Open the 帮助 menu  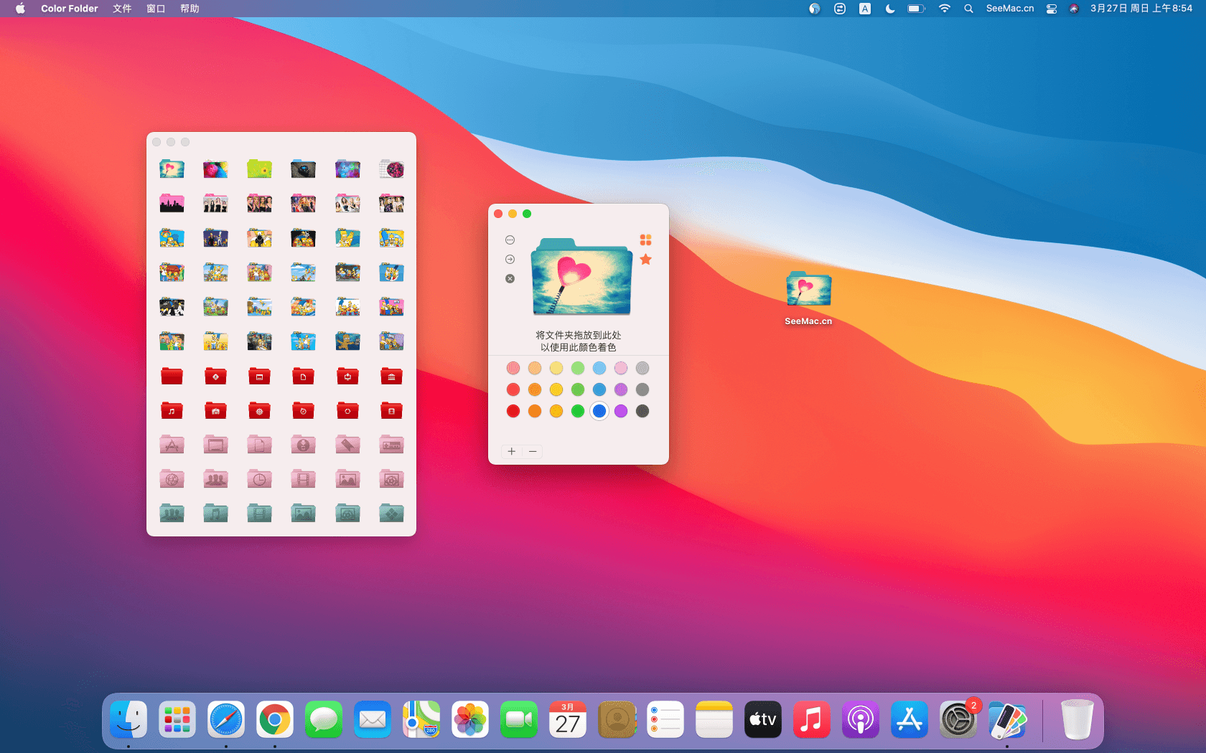pyautogui.click(x=190, y=9)
